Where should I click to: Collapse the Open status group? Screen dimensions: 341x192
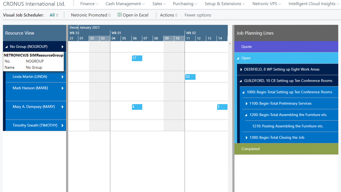pos(238,58)
